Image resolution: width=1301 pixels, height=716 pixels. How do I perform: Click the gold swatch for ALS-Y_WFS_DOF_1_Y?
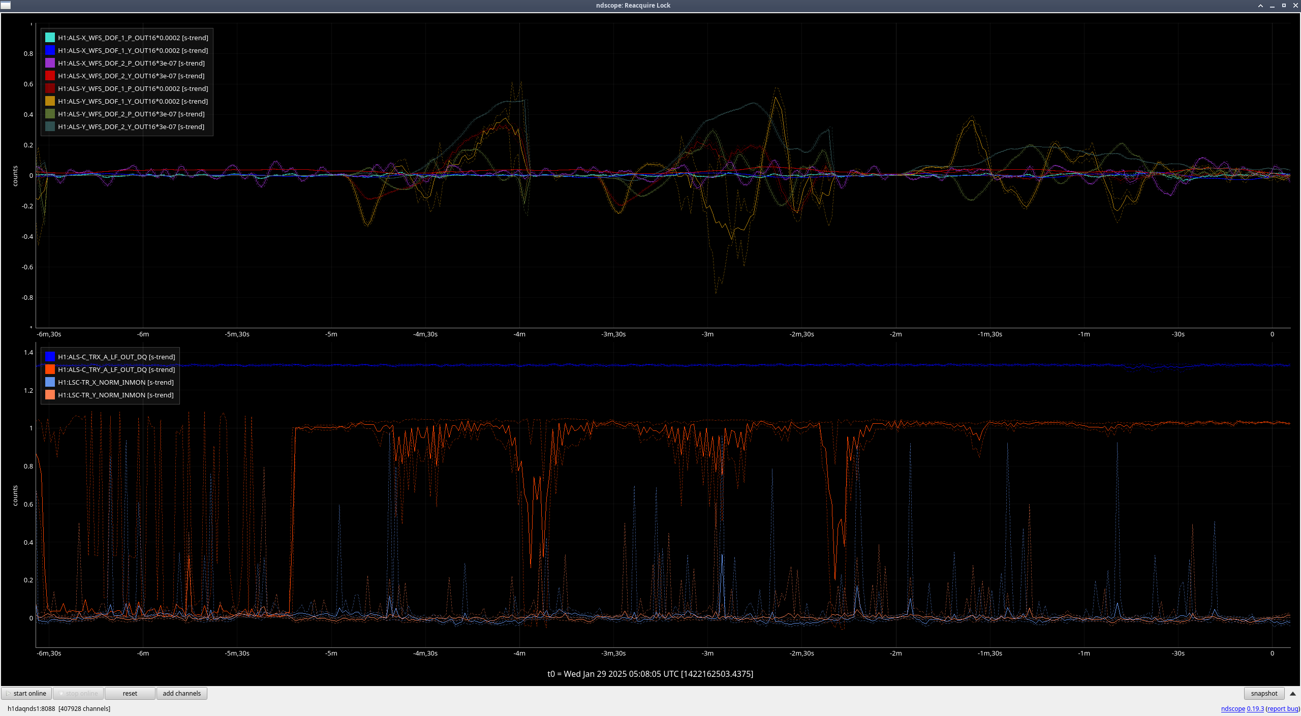pyautogui.click(x=50, y=101)
